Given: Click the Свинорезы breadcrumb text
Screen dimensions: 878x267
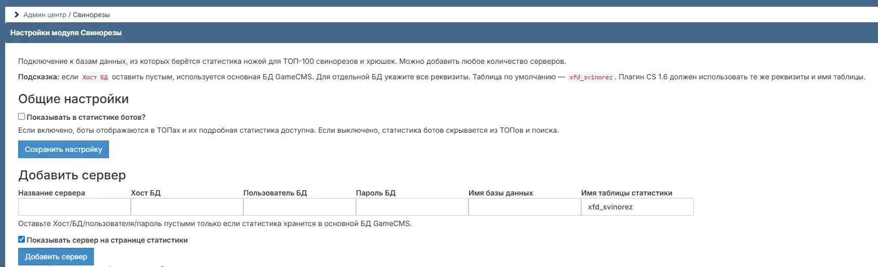Looking at the screenshot, I should coord(91,15).
